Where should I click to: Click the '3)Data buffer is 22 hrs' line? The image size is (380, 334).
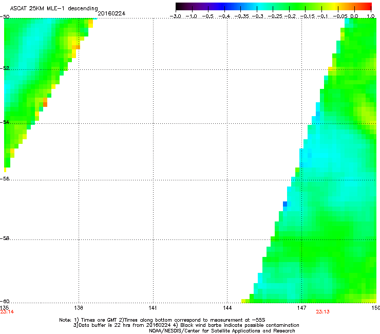coord(186,325)
